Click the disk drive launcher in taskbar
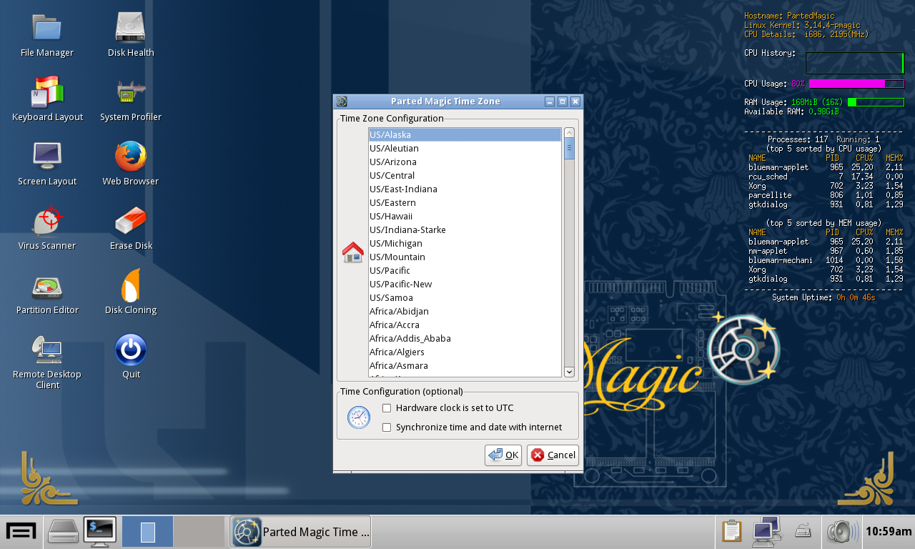The width and height of the screenshot is (915, 549). [63, 532]
